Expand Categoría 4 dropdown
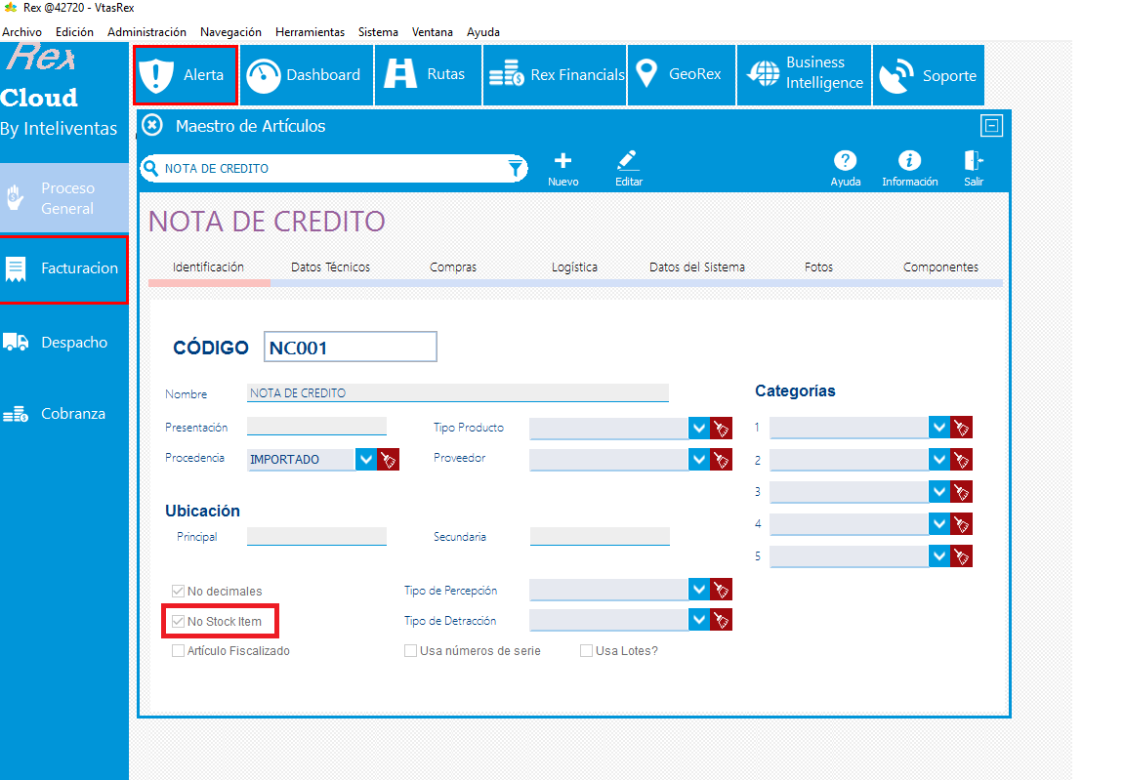Viewport: 1124px width, 780px height. (939, 524)
